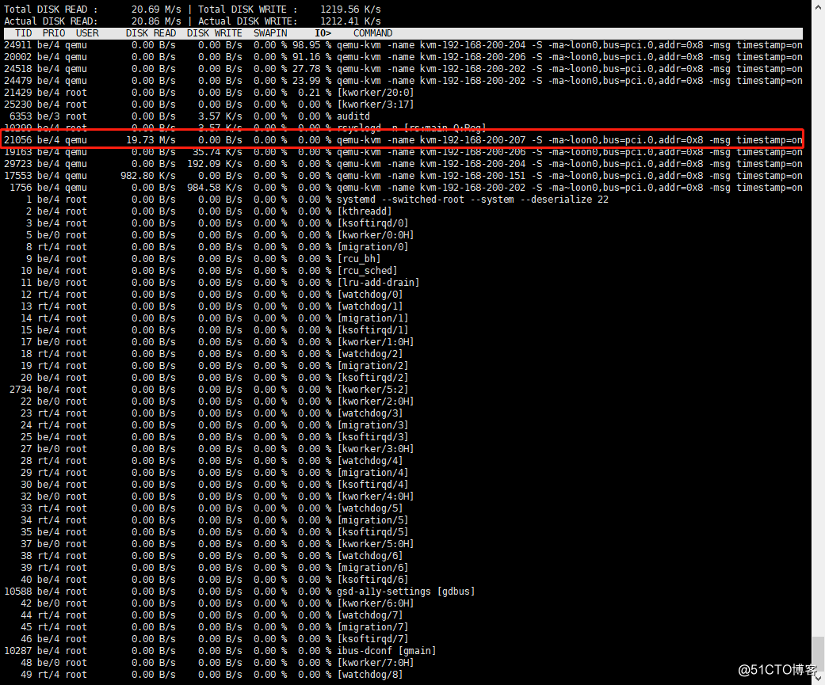
Task: Click Actual DISK WRITE value 1212.41 K/s
Action: click(350, 21)
